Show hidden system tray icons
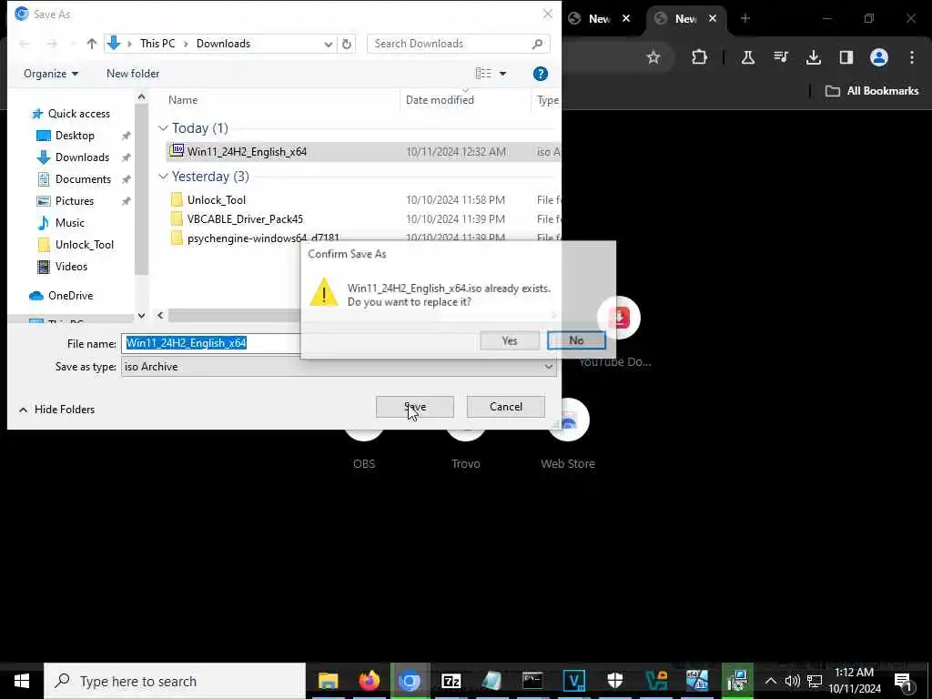932x699 pixels. tap(770, 681)
